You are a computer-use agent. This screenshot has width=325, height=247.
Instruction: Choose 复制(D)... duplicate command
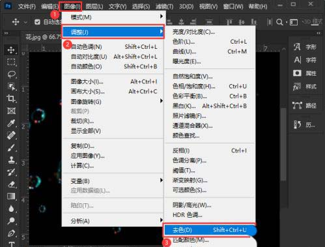(x=113, y=146)
